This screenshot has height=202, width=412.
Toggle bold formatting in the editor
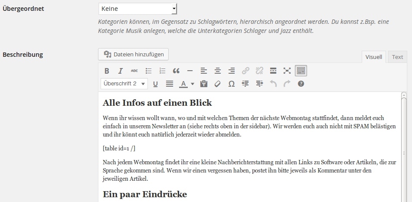[107, 71]
